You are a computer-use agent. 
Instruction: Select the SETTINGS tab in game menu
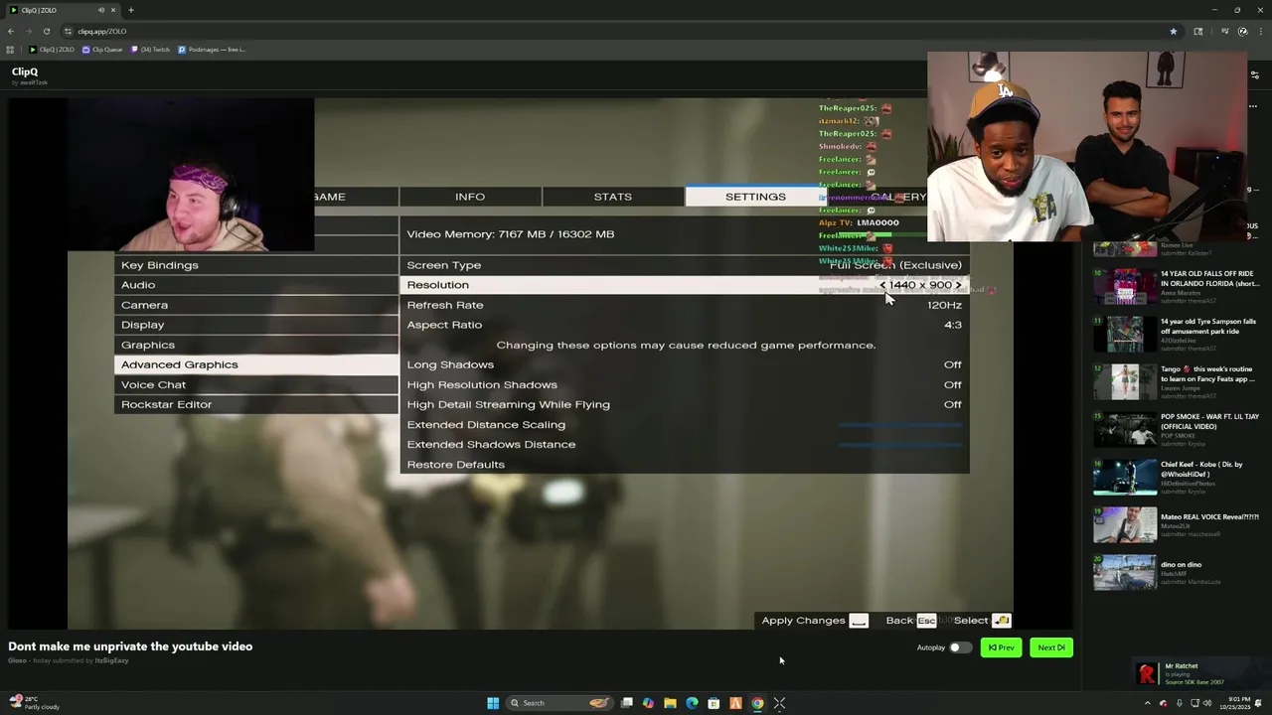[x=755, y=197]
